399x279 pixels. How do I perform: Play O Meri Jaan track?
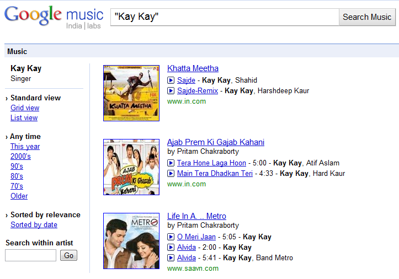click(171, 237)
